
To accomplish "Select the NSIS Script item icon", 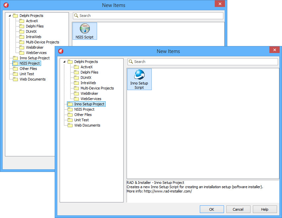I will click(x=85, y=28).
